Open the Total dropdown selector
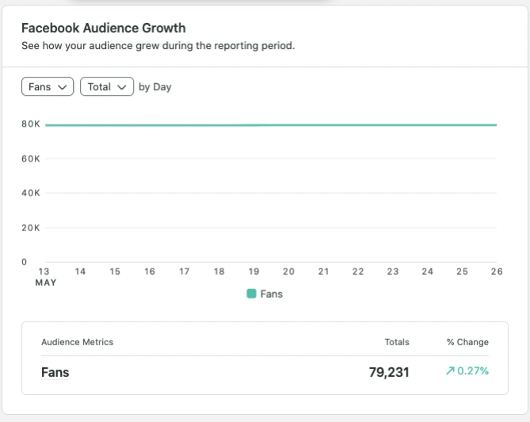The height and width of the screenshot is (422, 530). [x=106, y=87]
